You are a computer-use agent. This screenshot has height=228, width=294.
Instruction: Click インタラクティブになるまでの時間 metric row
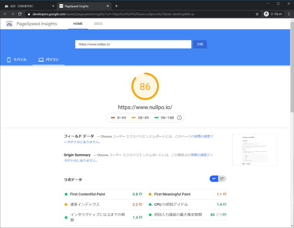103,217
